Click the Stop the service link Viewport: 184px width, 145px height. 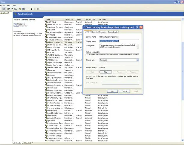tap(15, 24)
